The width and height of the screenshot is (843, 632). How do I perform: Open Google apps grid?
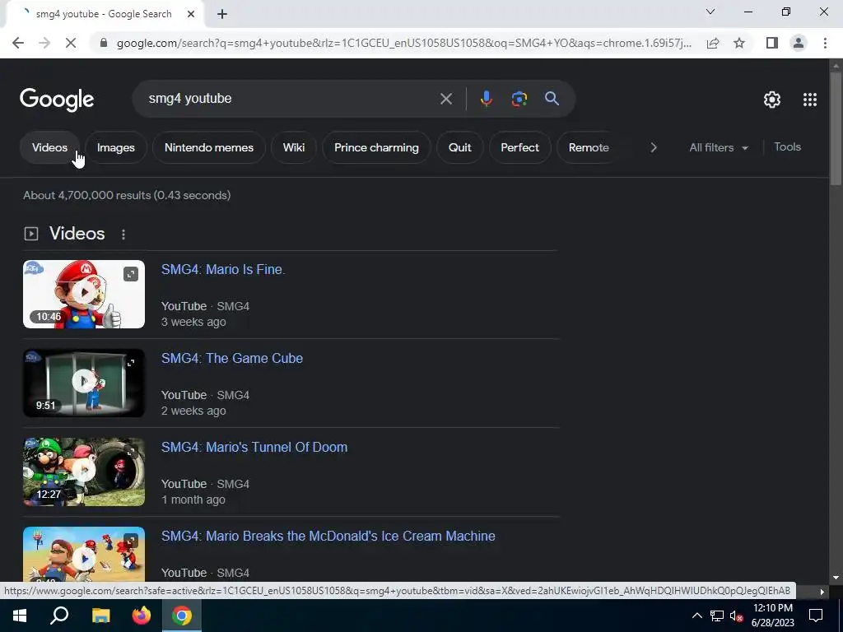coord(810,100)
